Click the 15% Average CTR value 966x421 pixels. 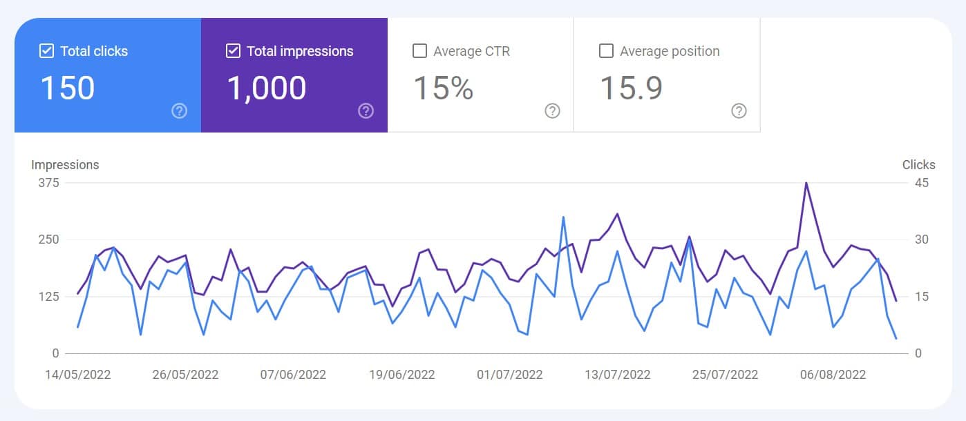pyautogui.click(x=443, y=88)
